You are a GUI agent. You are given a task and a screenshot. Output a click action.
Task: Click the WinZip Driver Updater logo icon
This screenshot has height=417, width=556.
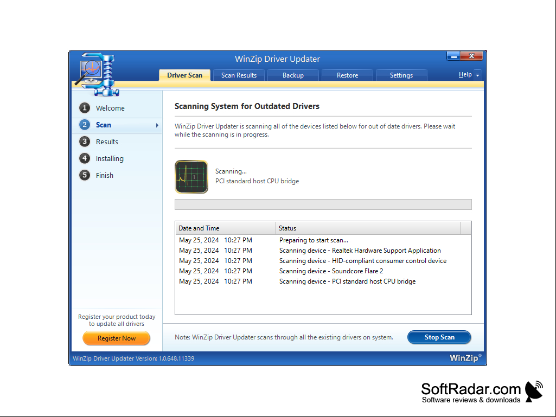[97, 74]
